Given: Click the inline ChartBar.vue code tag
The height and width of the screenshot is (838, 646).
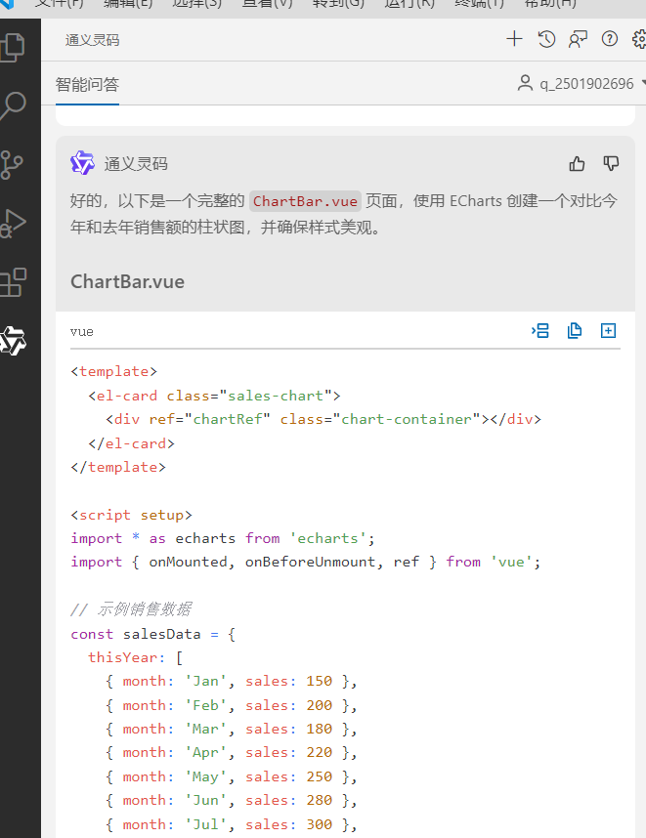Looking at the screenshot, I should pos(305,201).
